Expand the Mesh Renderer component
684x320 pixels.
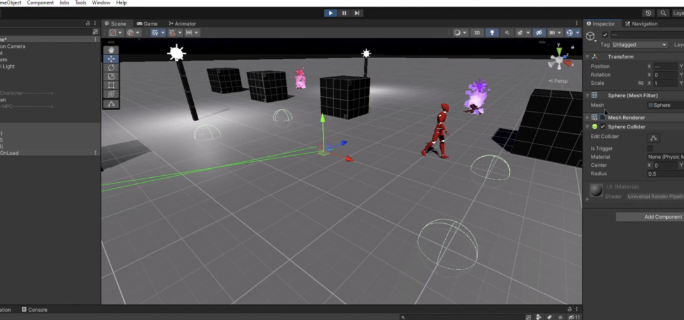point(588,118)
